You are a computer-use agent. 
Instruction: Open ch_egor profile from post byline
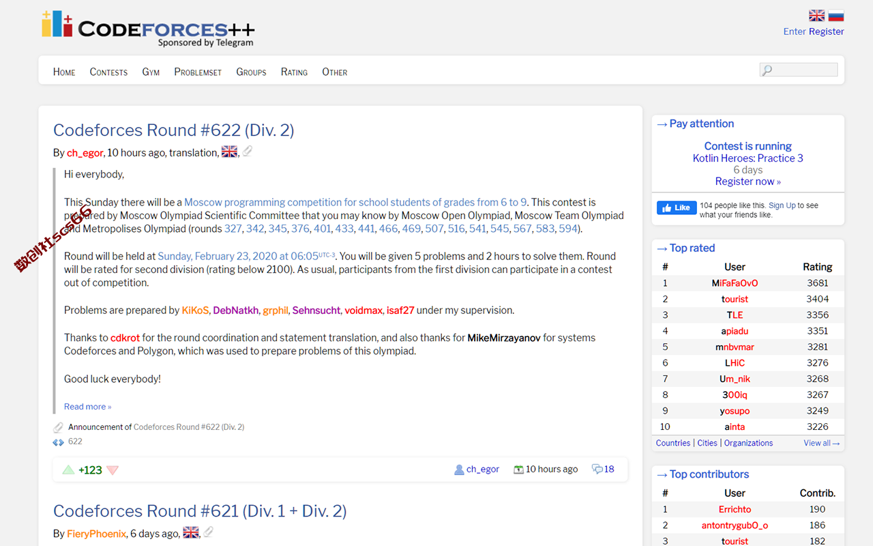click(x=85, y=153)
